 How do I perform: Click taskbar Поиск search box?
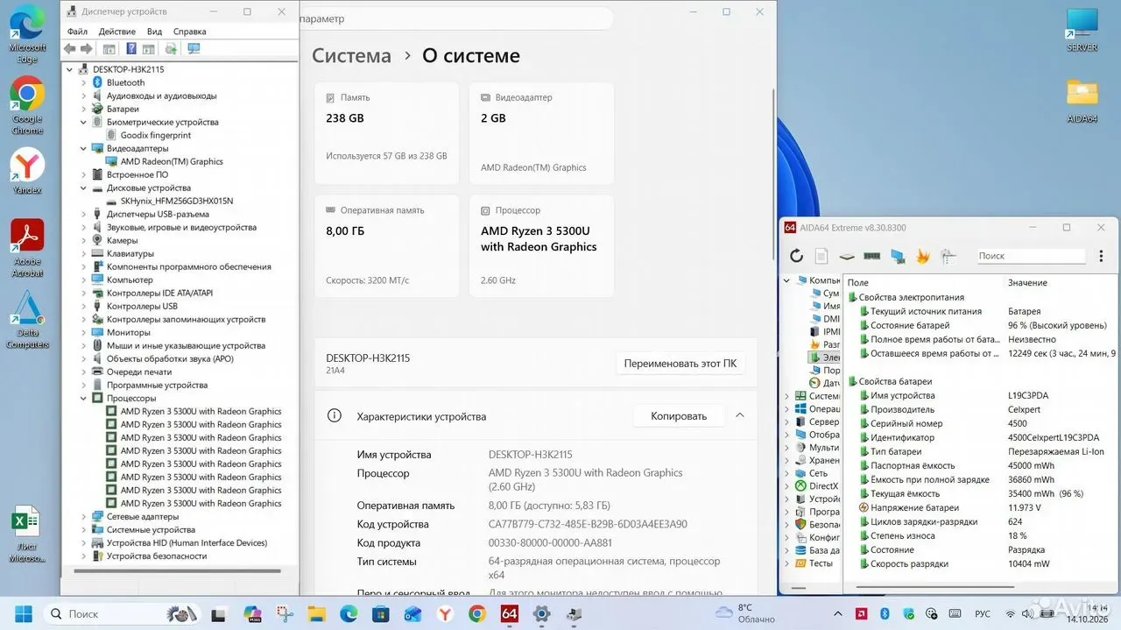(122, 613)
